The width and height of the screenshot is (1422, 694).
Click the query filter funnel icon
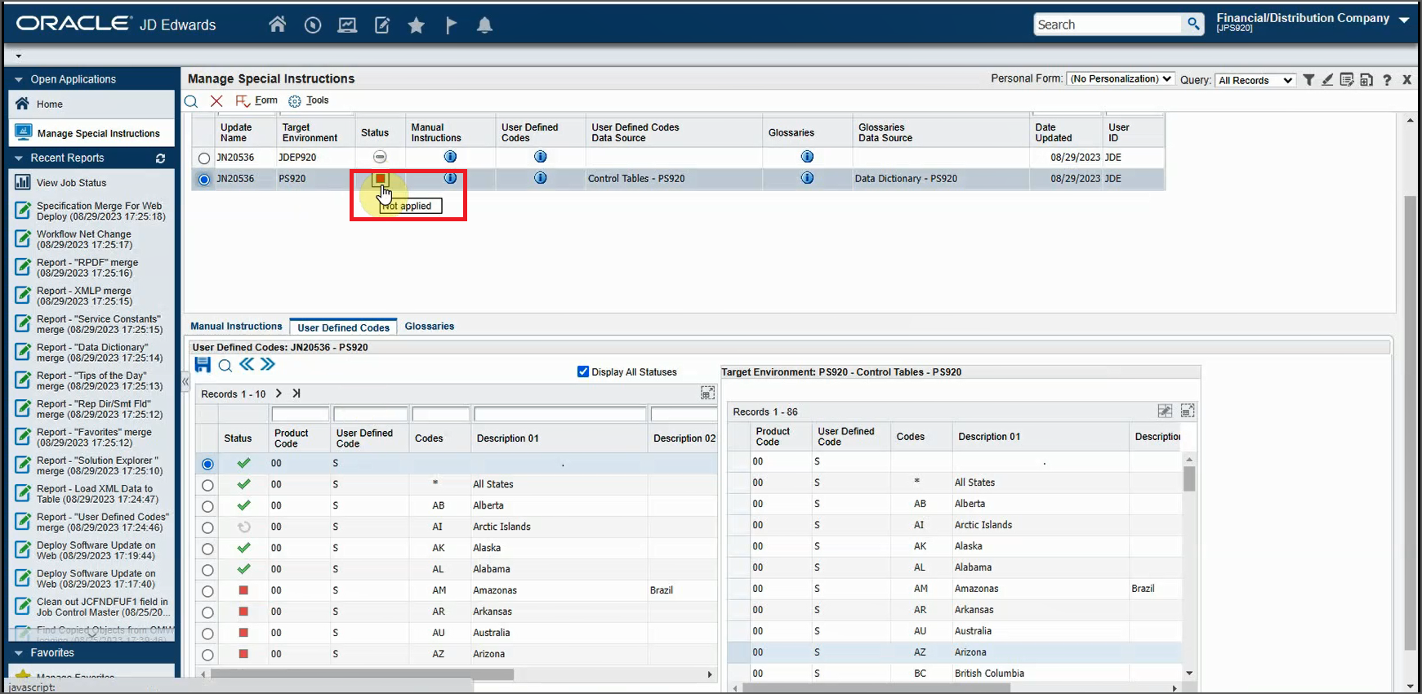coord(1308,79)
